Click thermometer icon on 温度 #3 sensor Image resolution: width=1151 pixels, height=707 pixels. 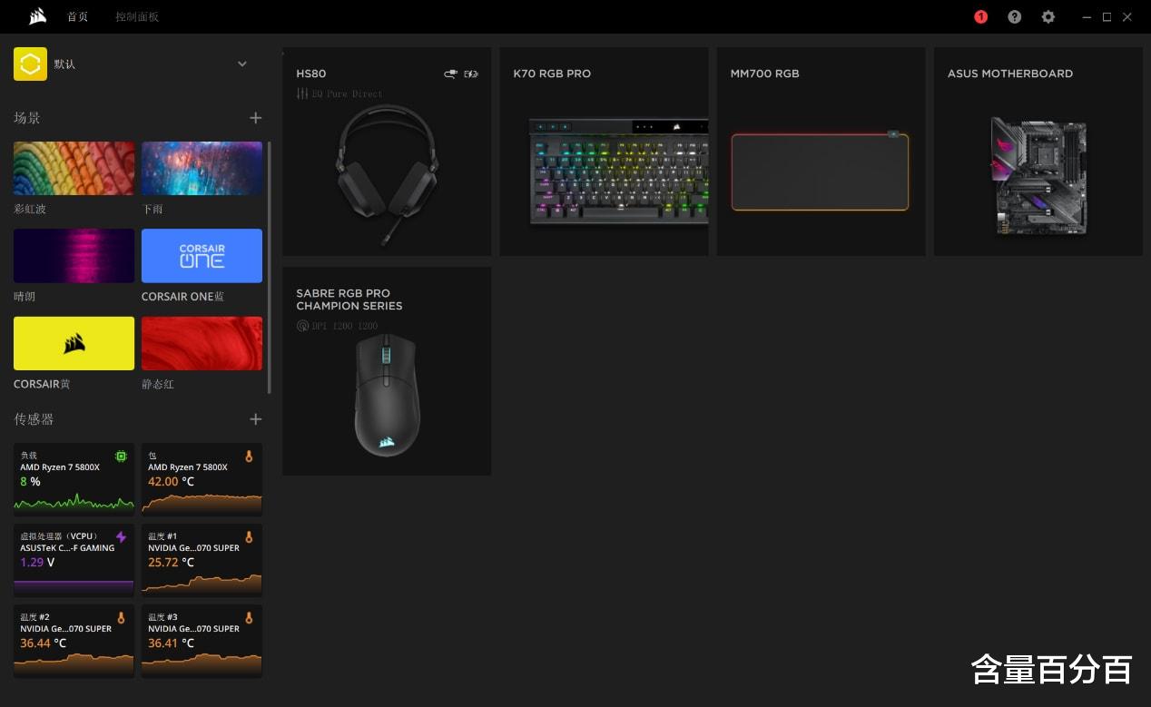249,618
